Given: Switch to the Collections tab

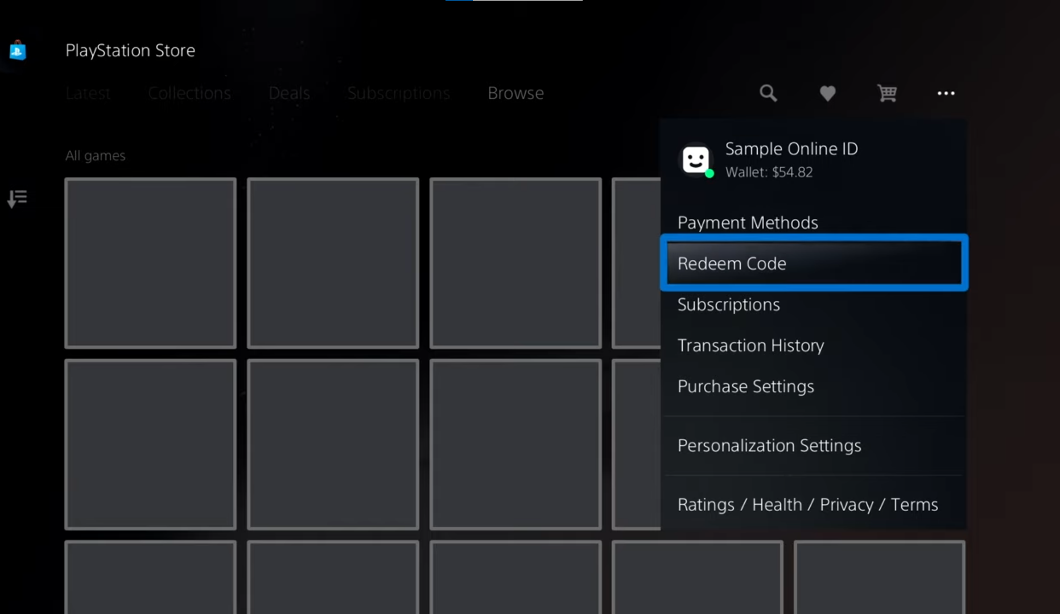Looking at the screenshot, I should 189,93.
